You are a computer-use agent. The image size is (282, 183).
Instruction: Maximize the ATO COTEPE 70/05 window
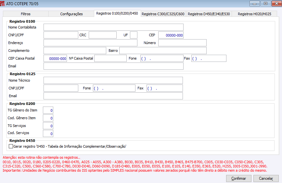pos(265,4)
